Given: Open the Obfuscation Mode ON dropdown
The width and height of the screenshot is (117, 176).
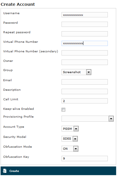Looking at the screenshot, I should pos(70,149).
